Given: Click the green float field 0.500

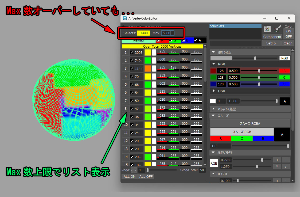Looking at the screenshot, I should [233, 77].
